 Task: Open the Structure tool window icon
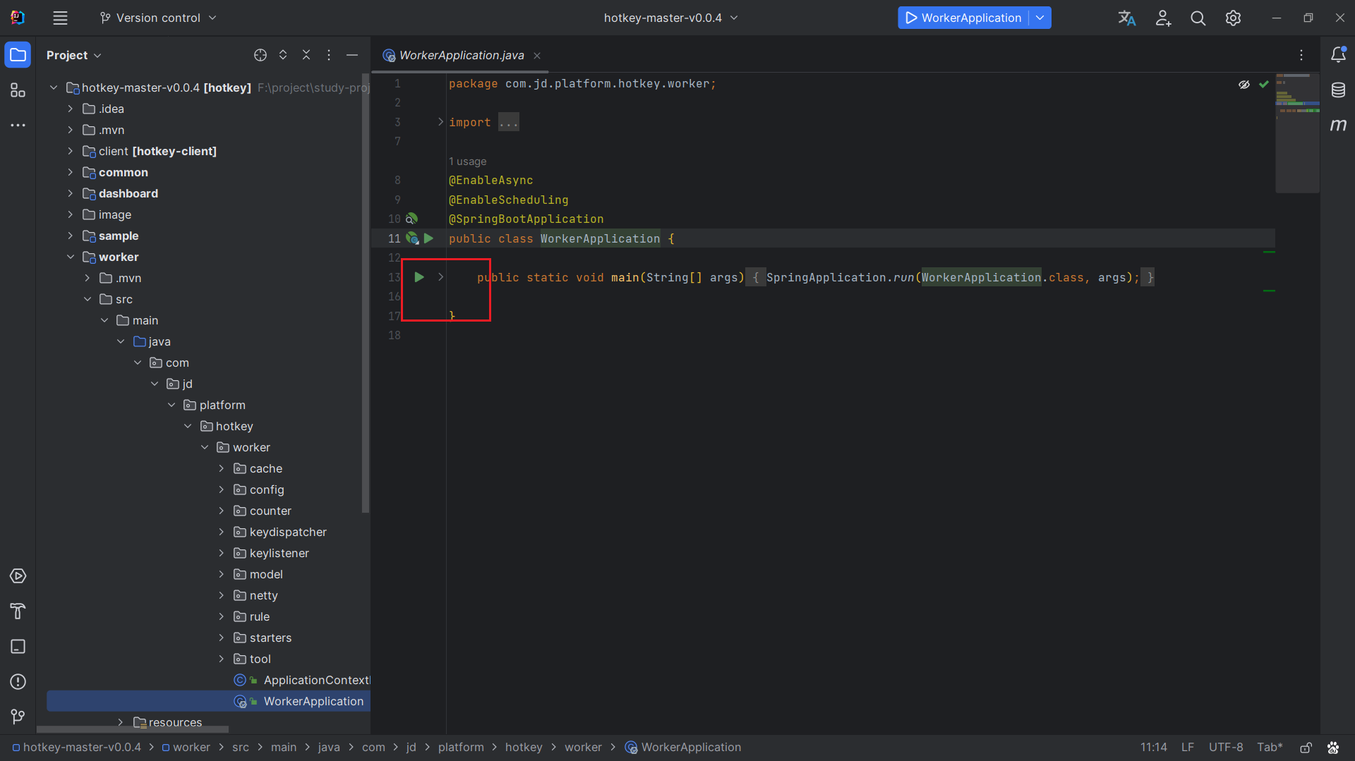coord(18,90)
